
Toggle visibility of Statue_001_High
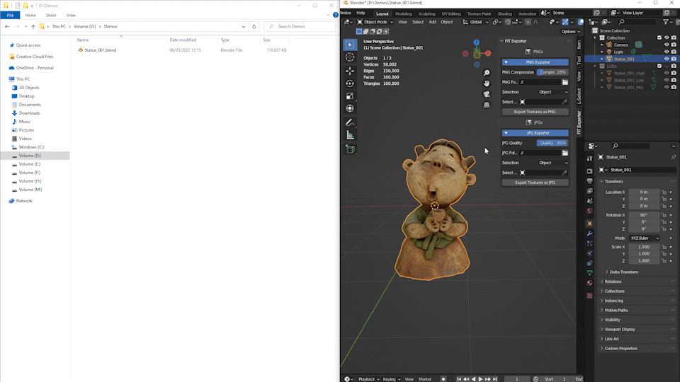tap(667, 73)
